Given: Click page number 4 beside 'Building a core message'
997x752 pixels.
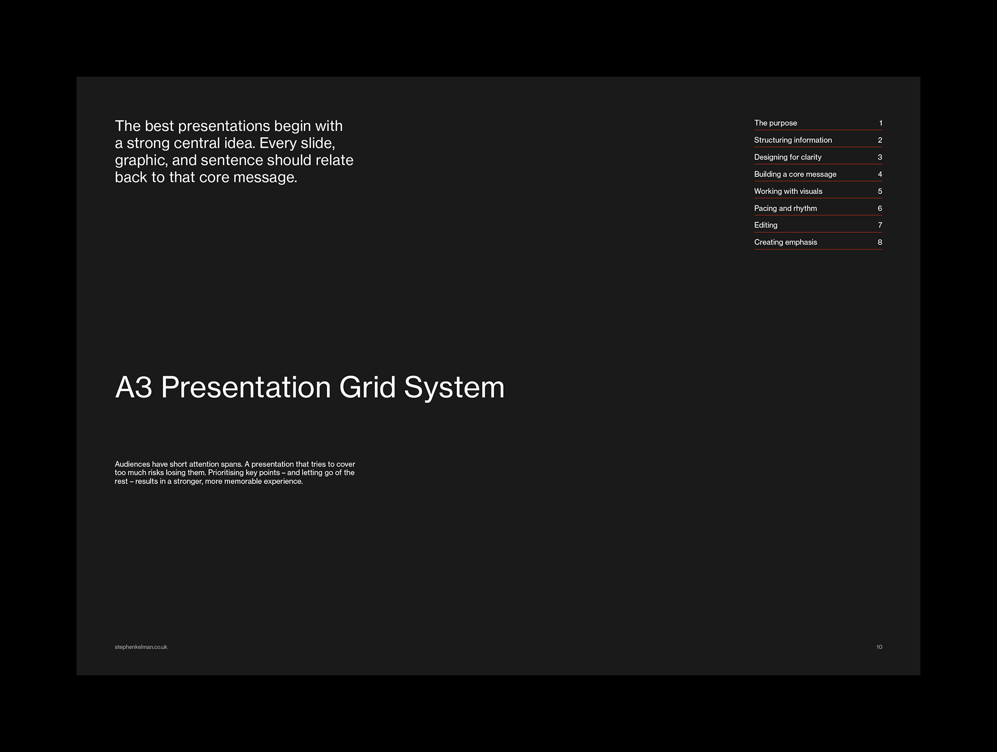Looking at the screenshot, I should point(880,174).
